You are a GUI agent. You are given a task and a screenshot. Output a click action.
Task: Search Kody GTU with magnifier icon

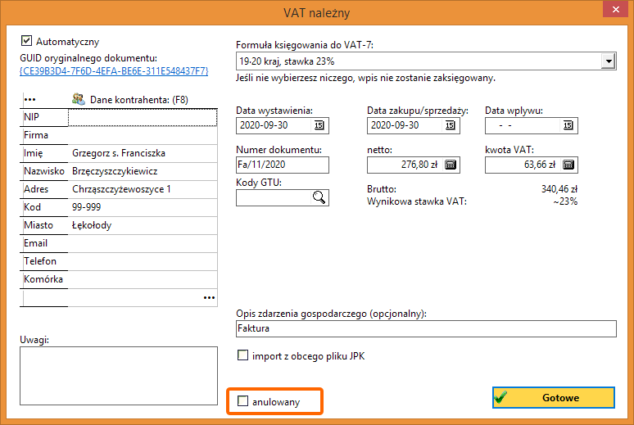[319, 197]
